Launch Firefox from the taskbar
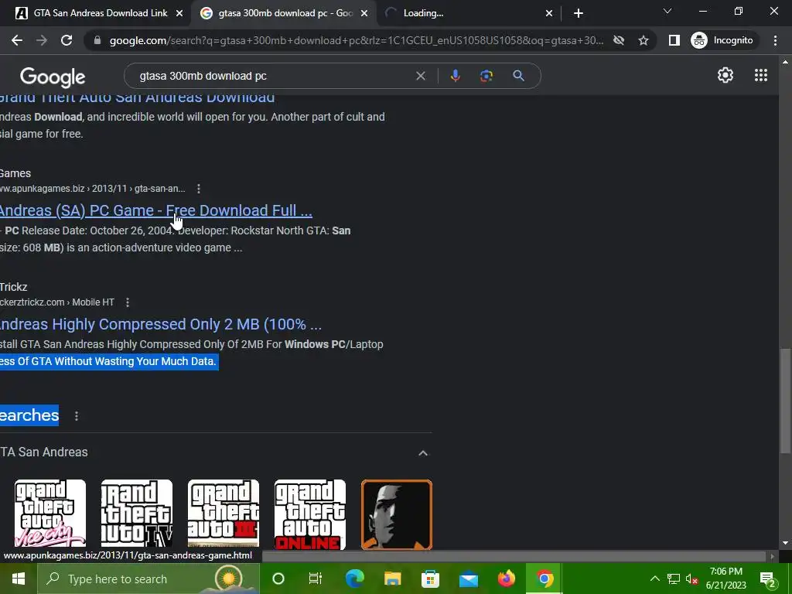 (x=506, y=579)
